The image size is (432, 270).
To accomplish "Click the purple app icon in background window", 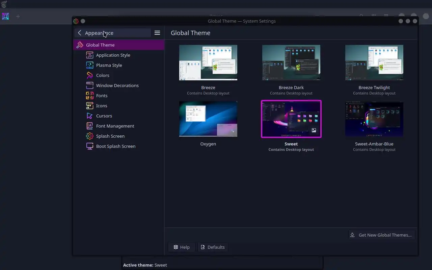I will tap(5, 16).
